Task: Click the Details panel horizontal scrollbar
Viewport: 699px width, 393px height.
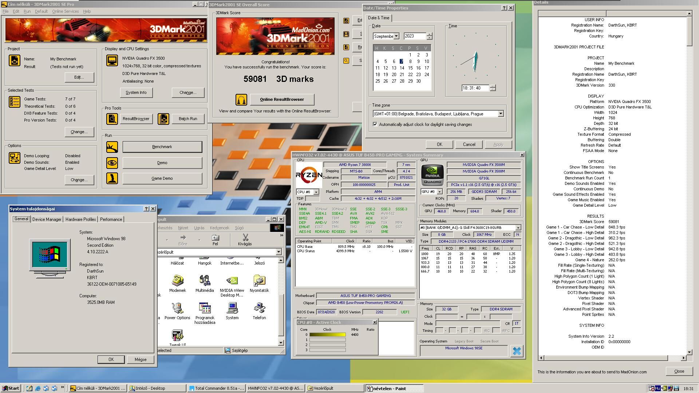Action: point(612,358)
